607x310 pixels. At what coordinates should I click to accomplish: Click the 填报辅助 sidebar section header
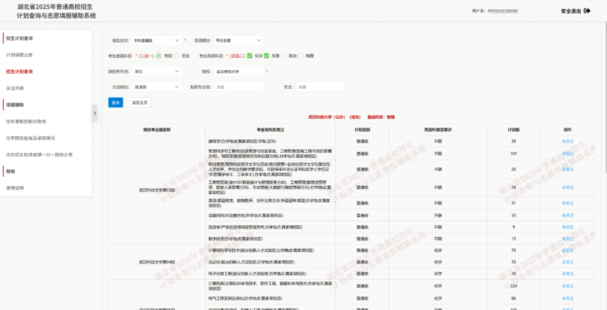[x=15, y=105]
